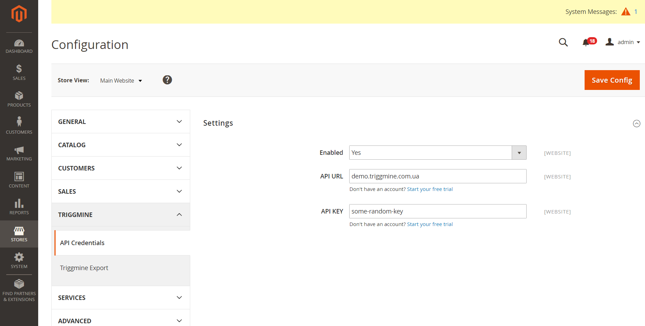Image resolution: width=645 pixels, height=326 pixels.
Task: Click free trial link under API KEY
Action: [x=430, y=224]
